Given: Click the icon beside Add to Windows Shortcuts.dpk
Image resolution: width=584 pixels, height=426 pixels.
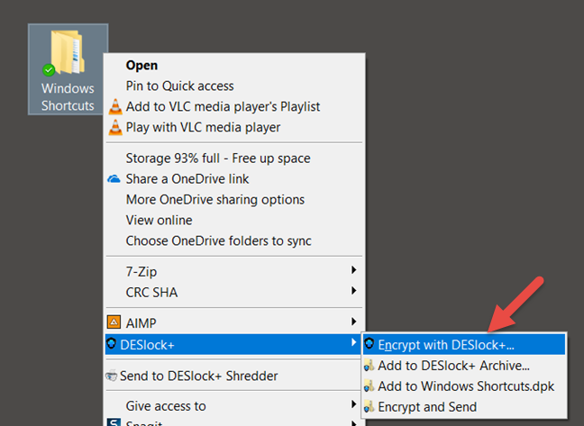Looking at the screenshot, I should pyautogui.click(x=370, y=385).
